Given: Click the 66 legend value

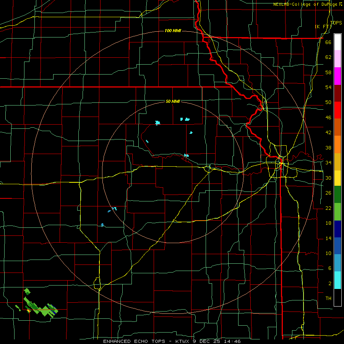Looking at the screenshot, I should click(x=328, y=42).
